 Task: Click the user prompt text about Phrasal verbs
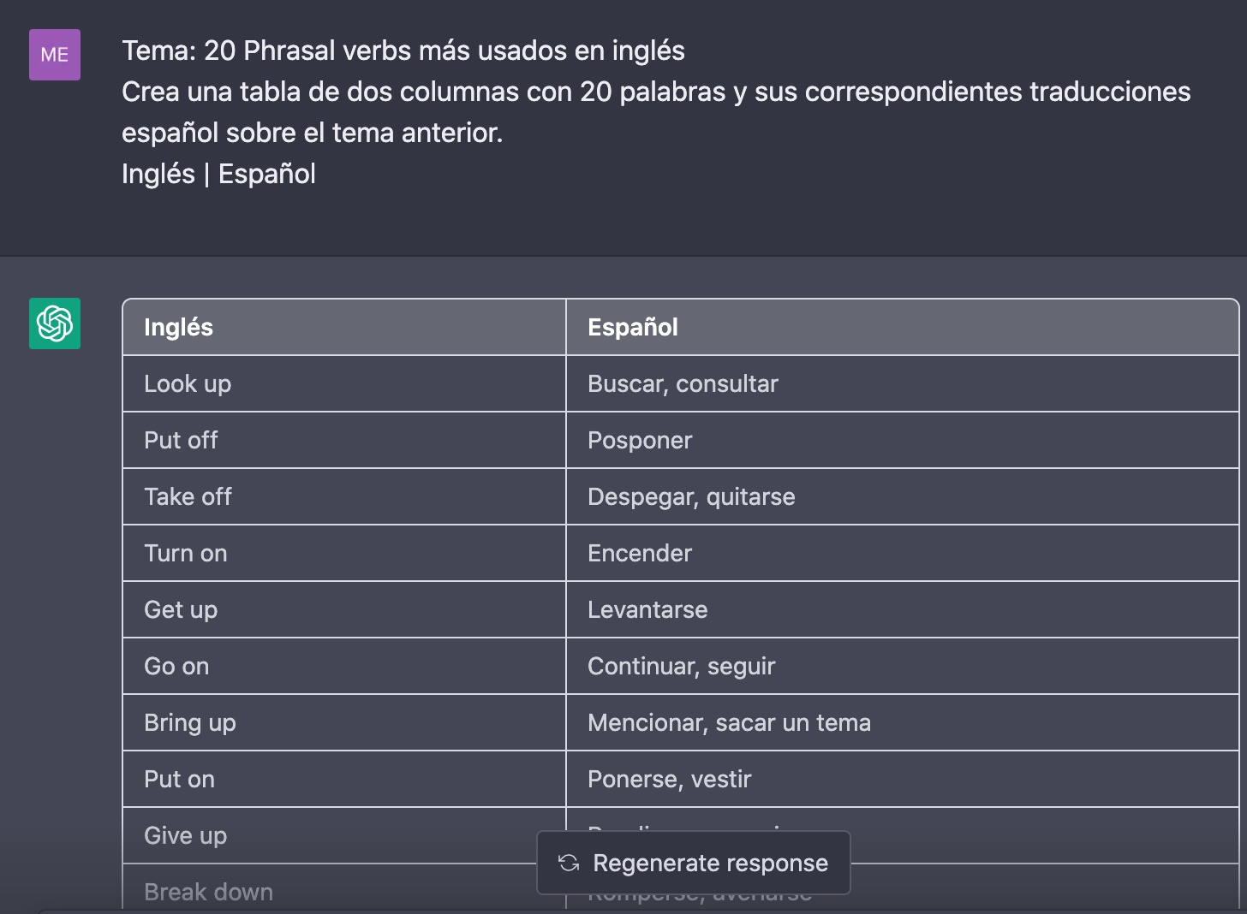pyautogui.click(x=656, y=112)
